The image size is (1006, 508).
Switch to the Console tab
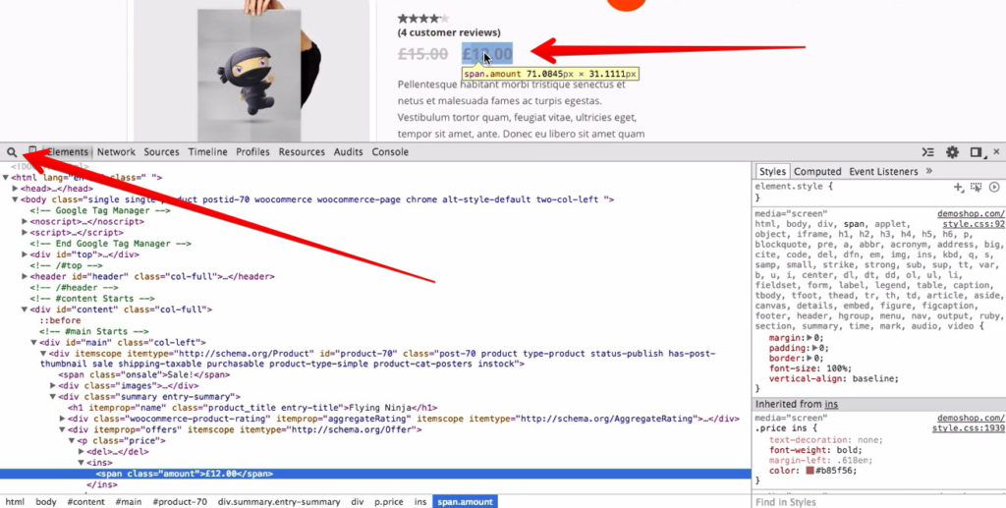390,152
